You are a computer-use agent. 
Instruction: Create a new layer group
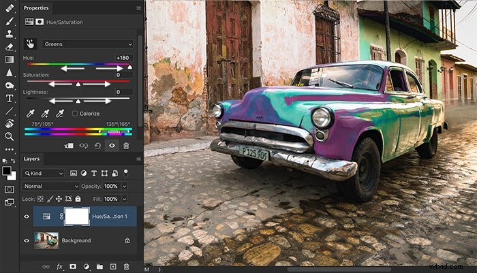pyautogui.click(x=99, y=267)
